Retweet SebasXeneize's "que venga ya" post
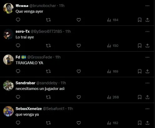This screenshot has height=128, width=155. (48, 123)
